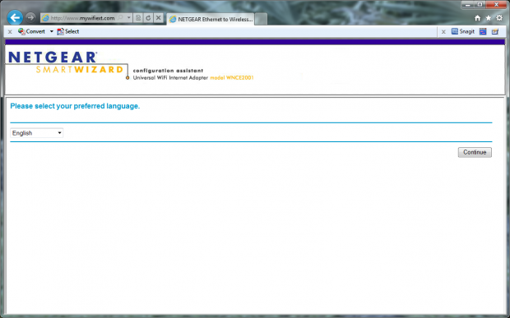Viewport: 510px width, 318px height.
Task: Select the NETGEAR Ethernet to Wireless tab
Action: (211, 19)
